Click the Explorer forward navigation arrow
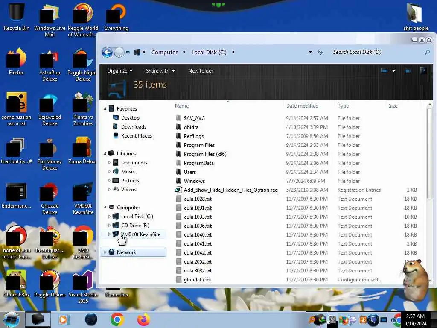 click(119, 52)
